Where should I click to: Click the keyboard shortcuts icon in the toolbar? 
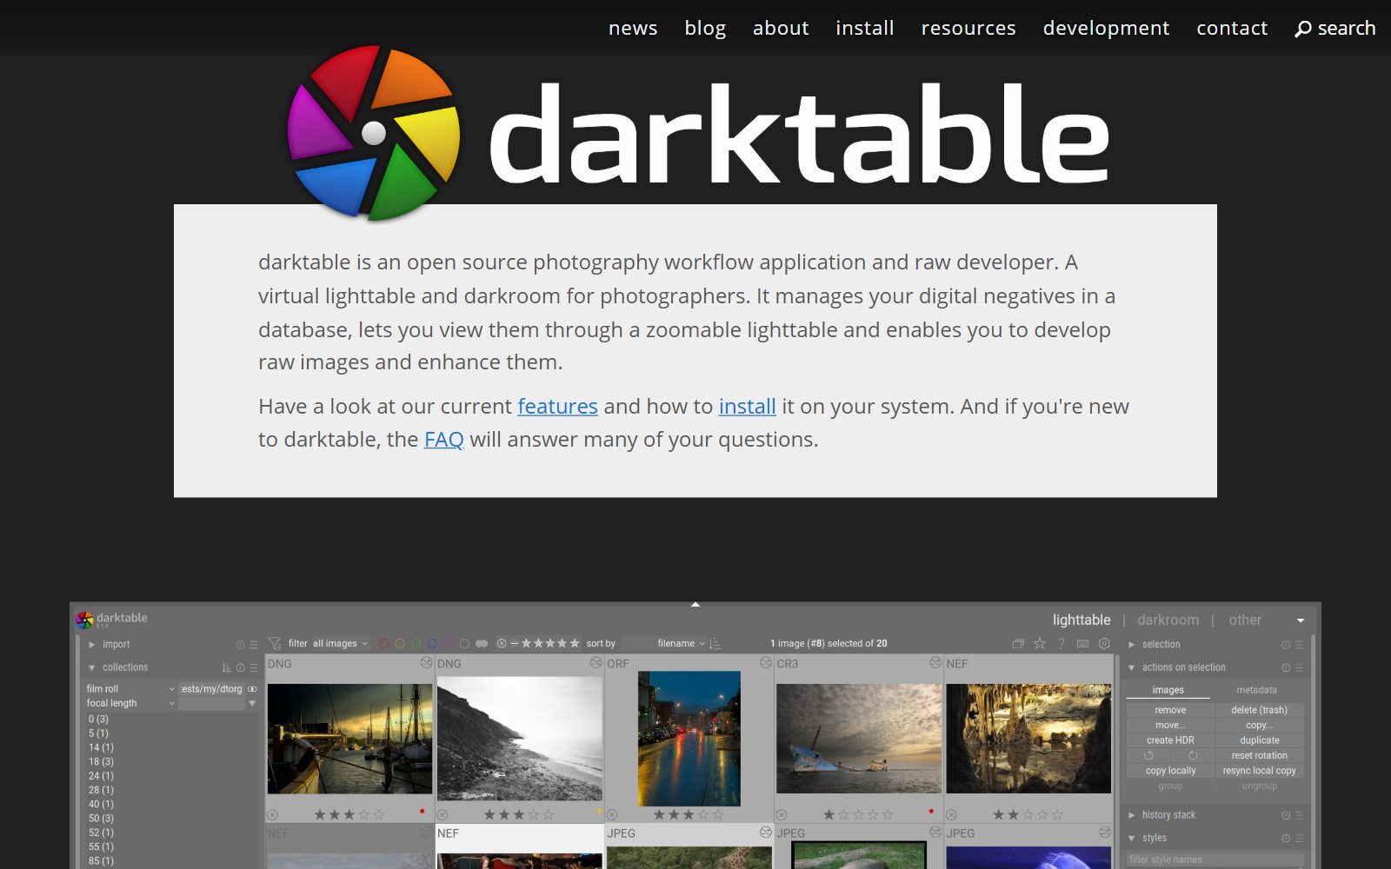1083,644
